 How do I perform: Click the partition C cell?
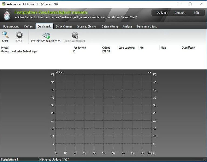pos(74,52)
